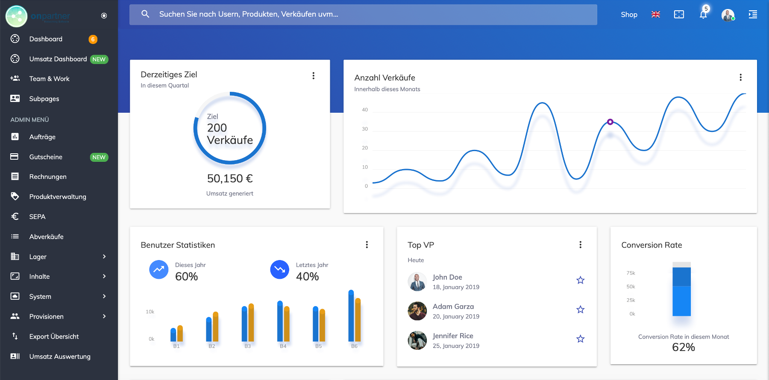Switch language via the UK flag icon
Viewport: 769px width, 380px height.
tap(656, 15)
